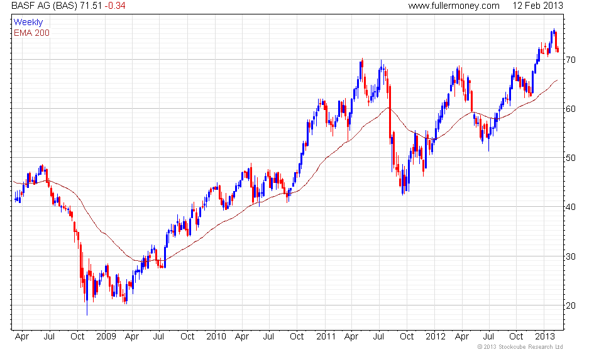Click the Stockcube Research Ltd copyright text
The width and height of the screenshot is (616, 352).
click(x=520, y=347)
